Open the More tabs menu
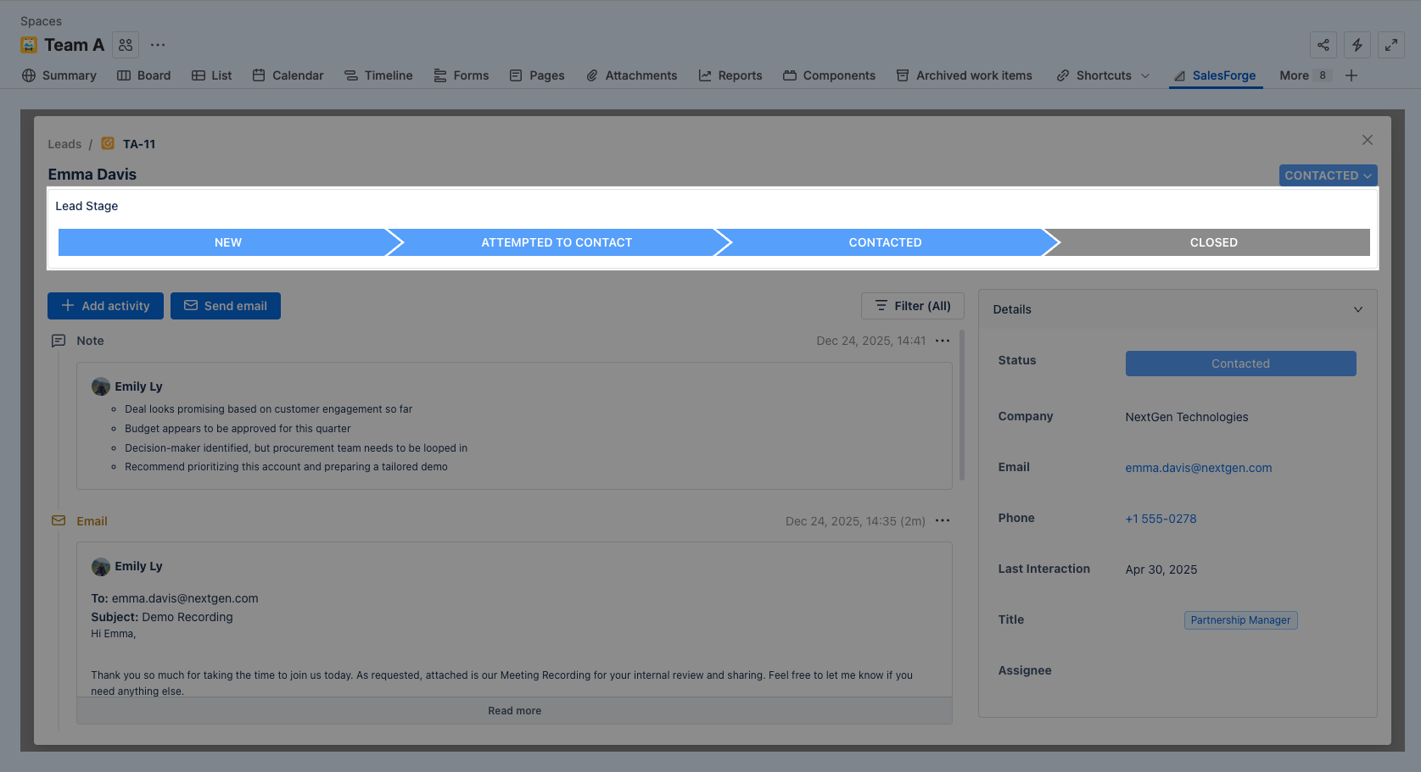The image size is (1421, 772). click(x=1303, y=75)
